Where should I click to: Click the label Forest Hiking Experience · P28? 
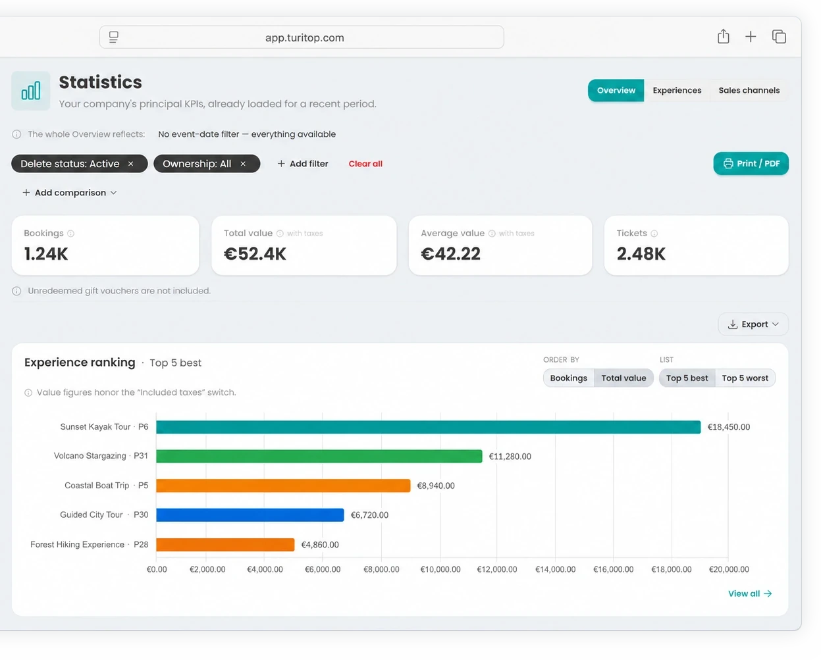tap(90, 545)
